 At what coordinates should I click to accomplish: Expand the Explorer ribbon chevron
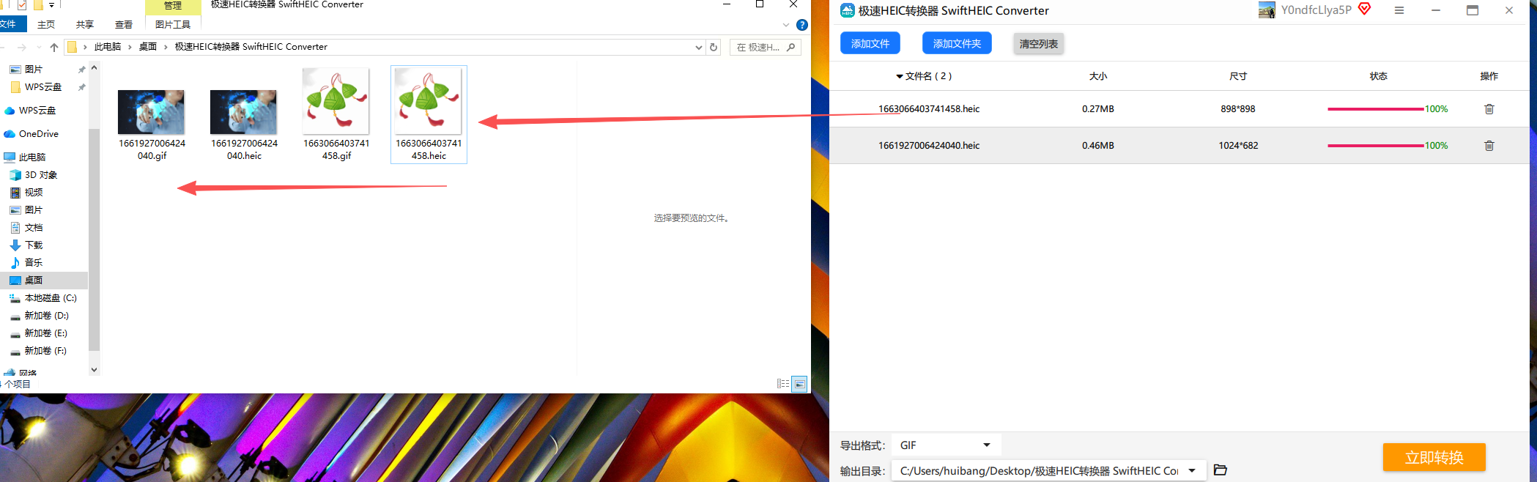[786, 25]
